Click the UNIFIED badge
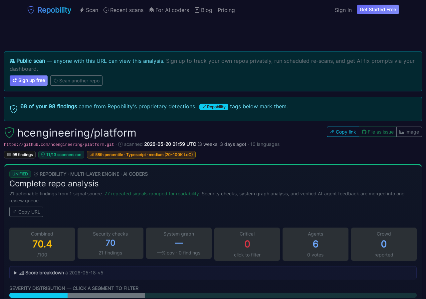 20,174
